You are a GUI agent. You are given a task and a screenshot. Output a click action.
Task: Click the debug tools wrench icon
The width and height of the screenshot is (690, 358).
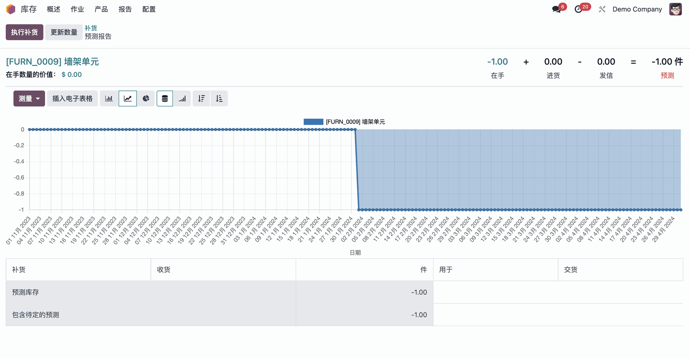point(602,9)
